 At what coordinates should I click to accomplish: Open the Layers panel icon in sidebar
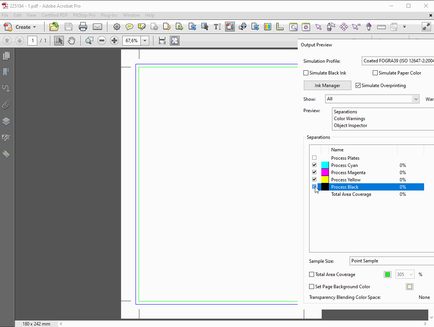(6, 121)
